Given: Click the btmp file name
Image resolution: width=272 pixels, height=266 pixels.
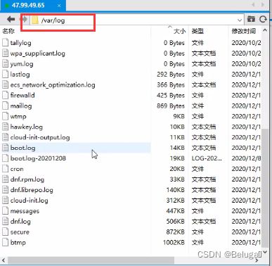Looking at the screenshot, I should [x=18, y=242].
